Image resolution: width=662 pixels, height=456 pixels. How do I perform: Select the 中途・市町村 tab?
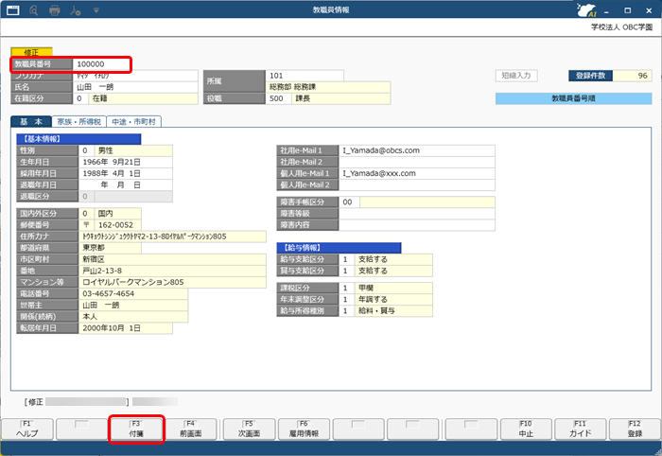(133, 122)
